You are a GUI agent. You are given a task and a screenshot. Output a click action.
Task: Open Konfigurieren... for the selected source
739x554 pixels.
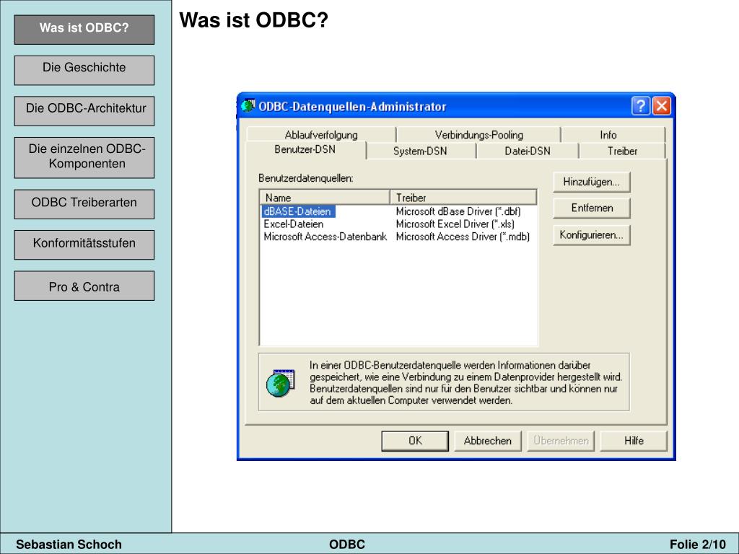point(592,235)
